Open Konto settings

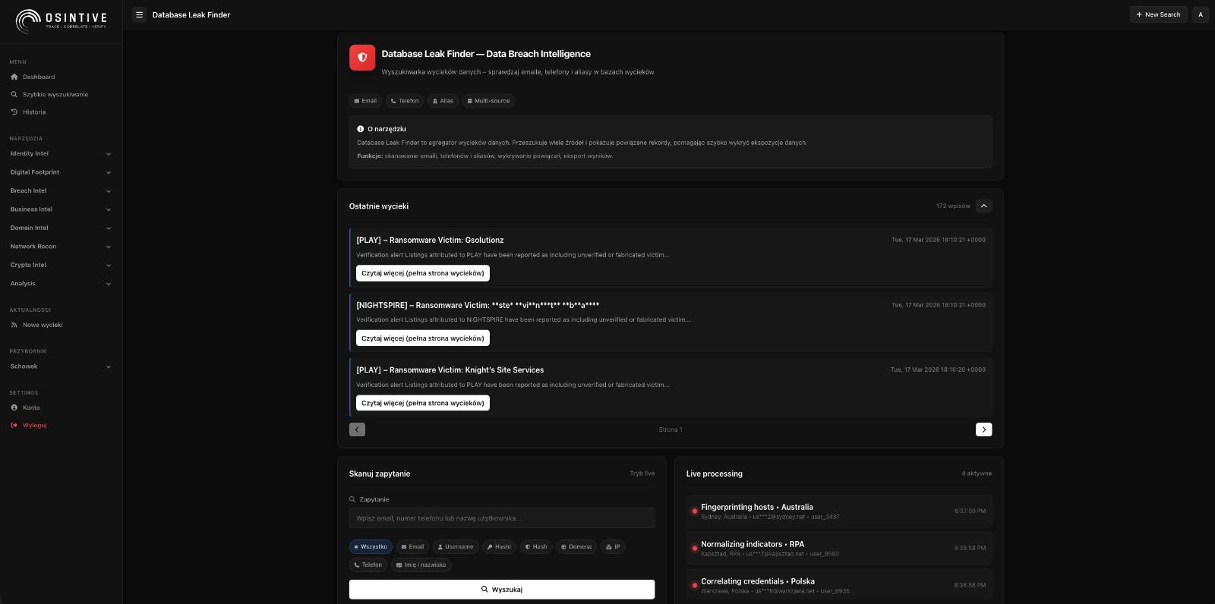(x=61, y=407)
